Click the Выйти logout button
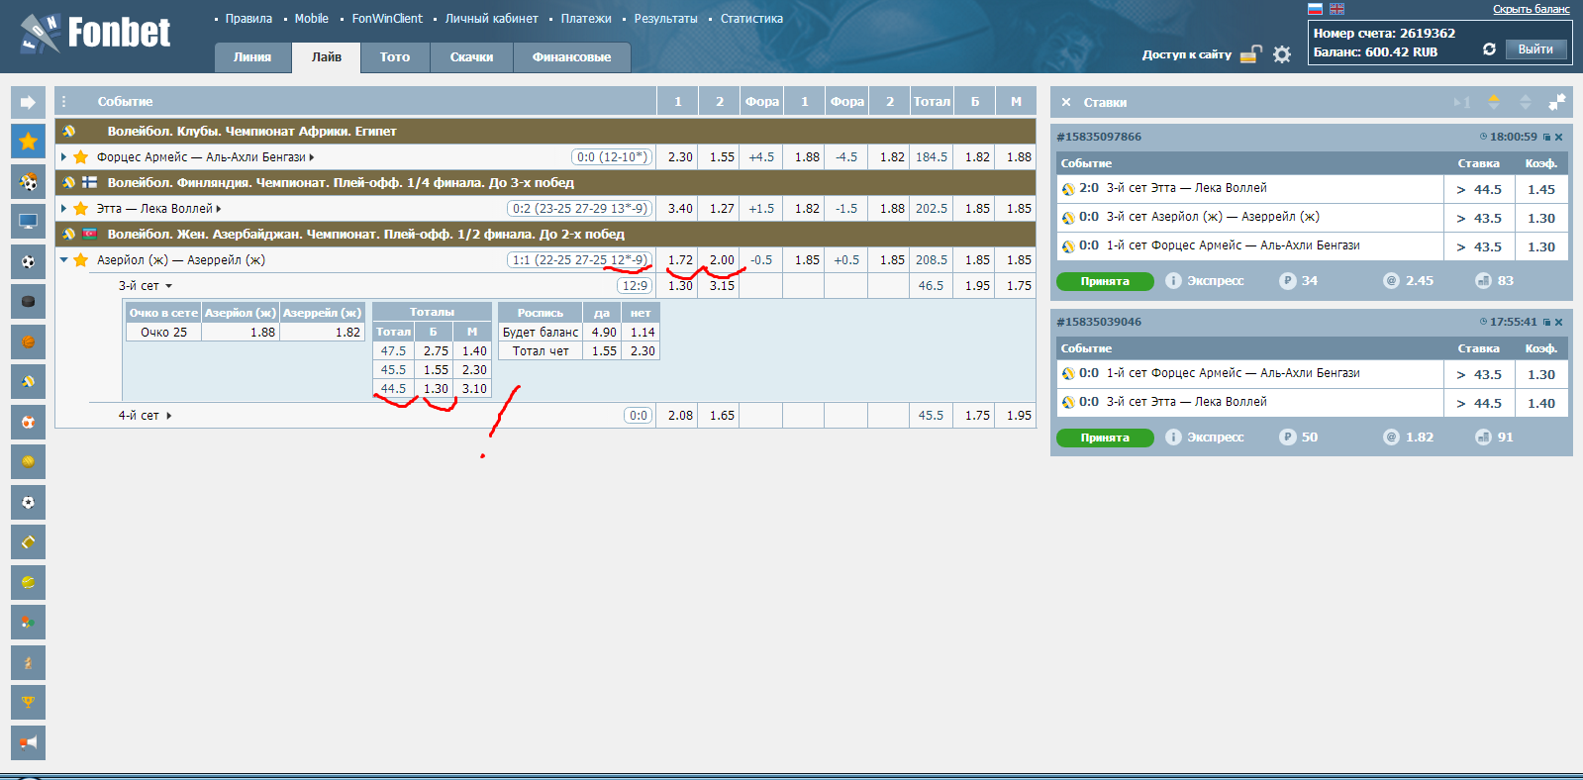The width and height of the screenshot is (1583, 780). pos(1535,49)
